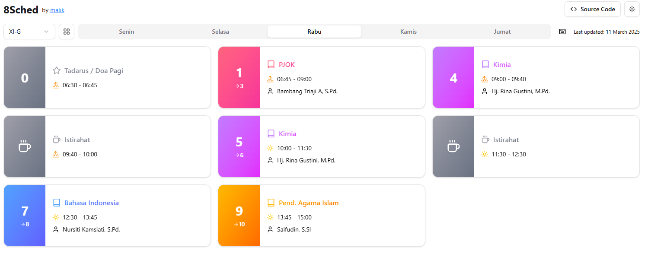Visit the malik author link
The width and height of the screenshot is (648, 254).
pyautogui.click(x=57, y=10)
